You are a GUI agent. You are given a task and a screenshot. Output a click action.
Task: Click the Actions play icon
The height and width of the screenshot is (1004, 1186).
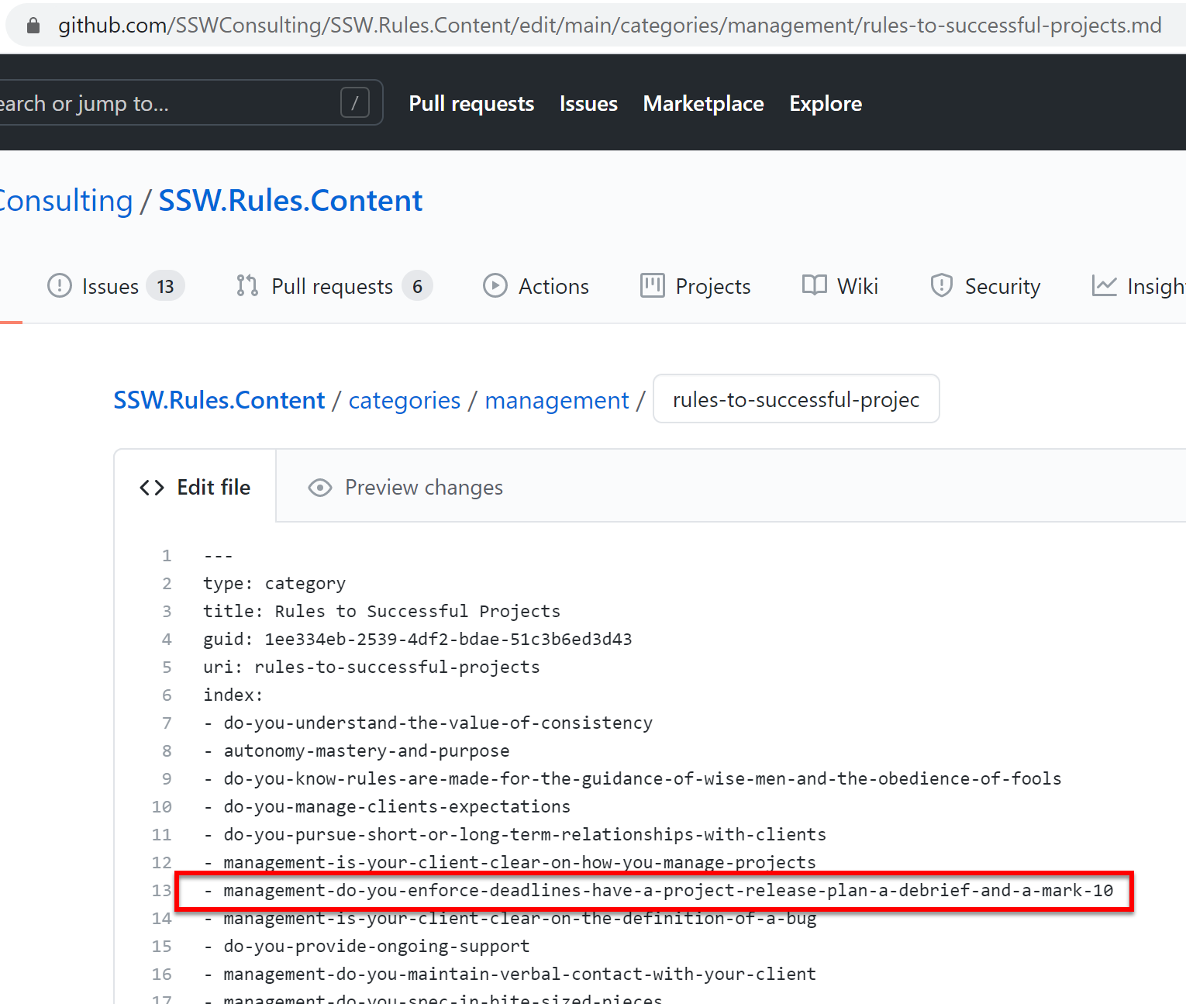coord(495,286)
